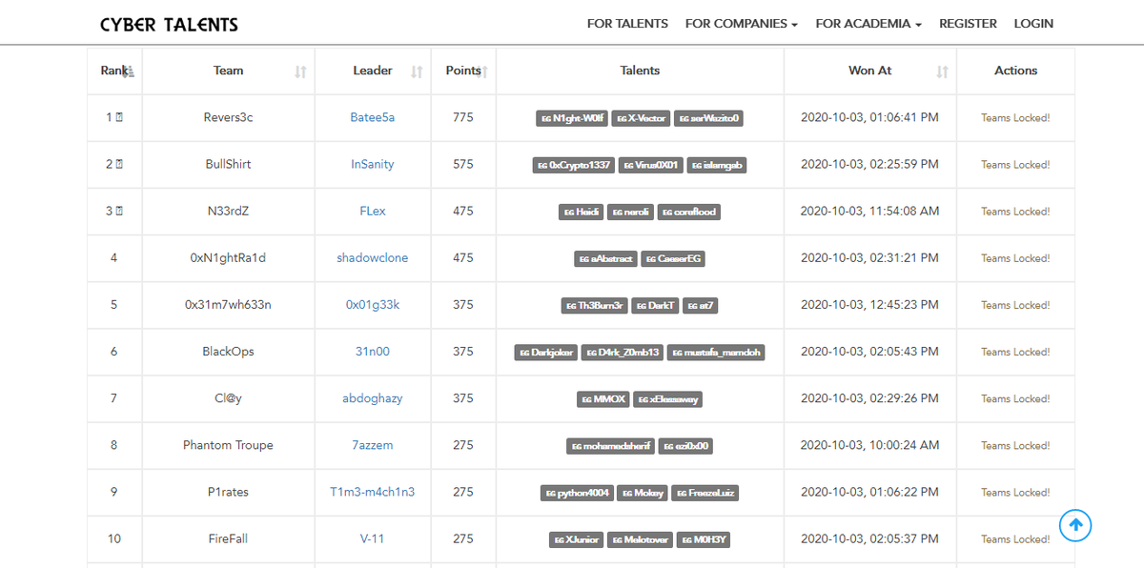Click the python4004 talent badge
Screen dimensions: 1144x568
coord(579,493)
